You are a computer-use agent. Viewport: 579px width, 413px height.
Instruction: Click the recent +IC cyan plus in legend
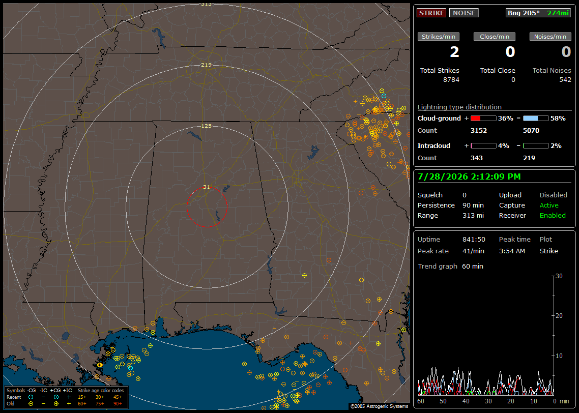pos(69,397)
